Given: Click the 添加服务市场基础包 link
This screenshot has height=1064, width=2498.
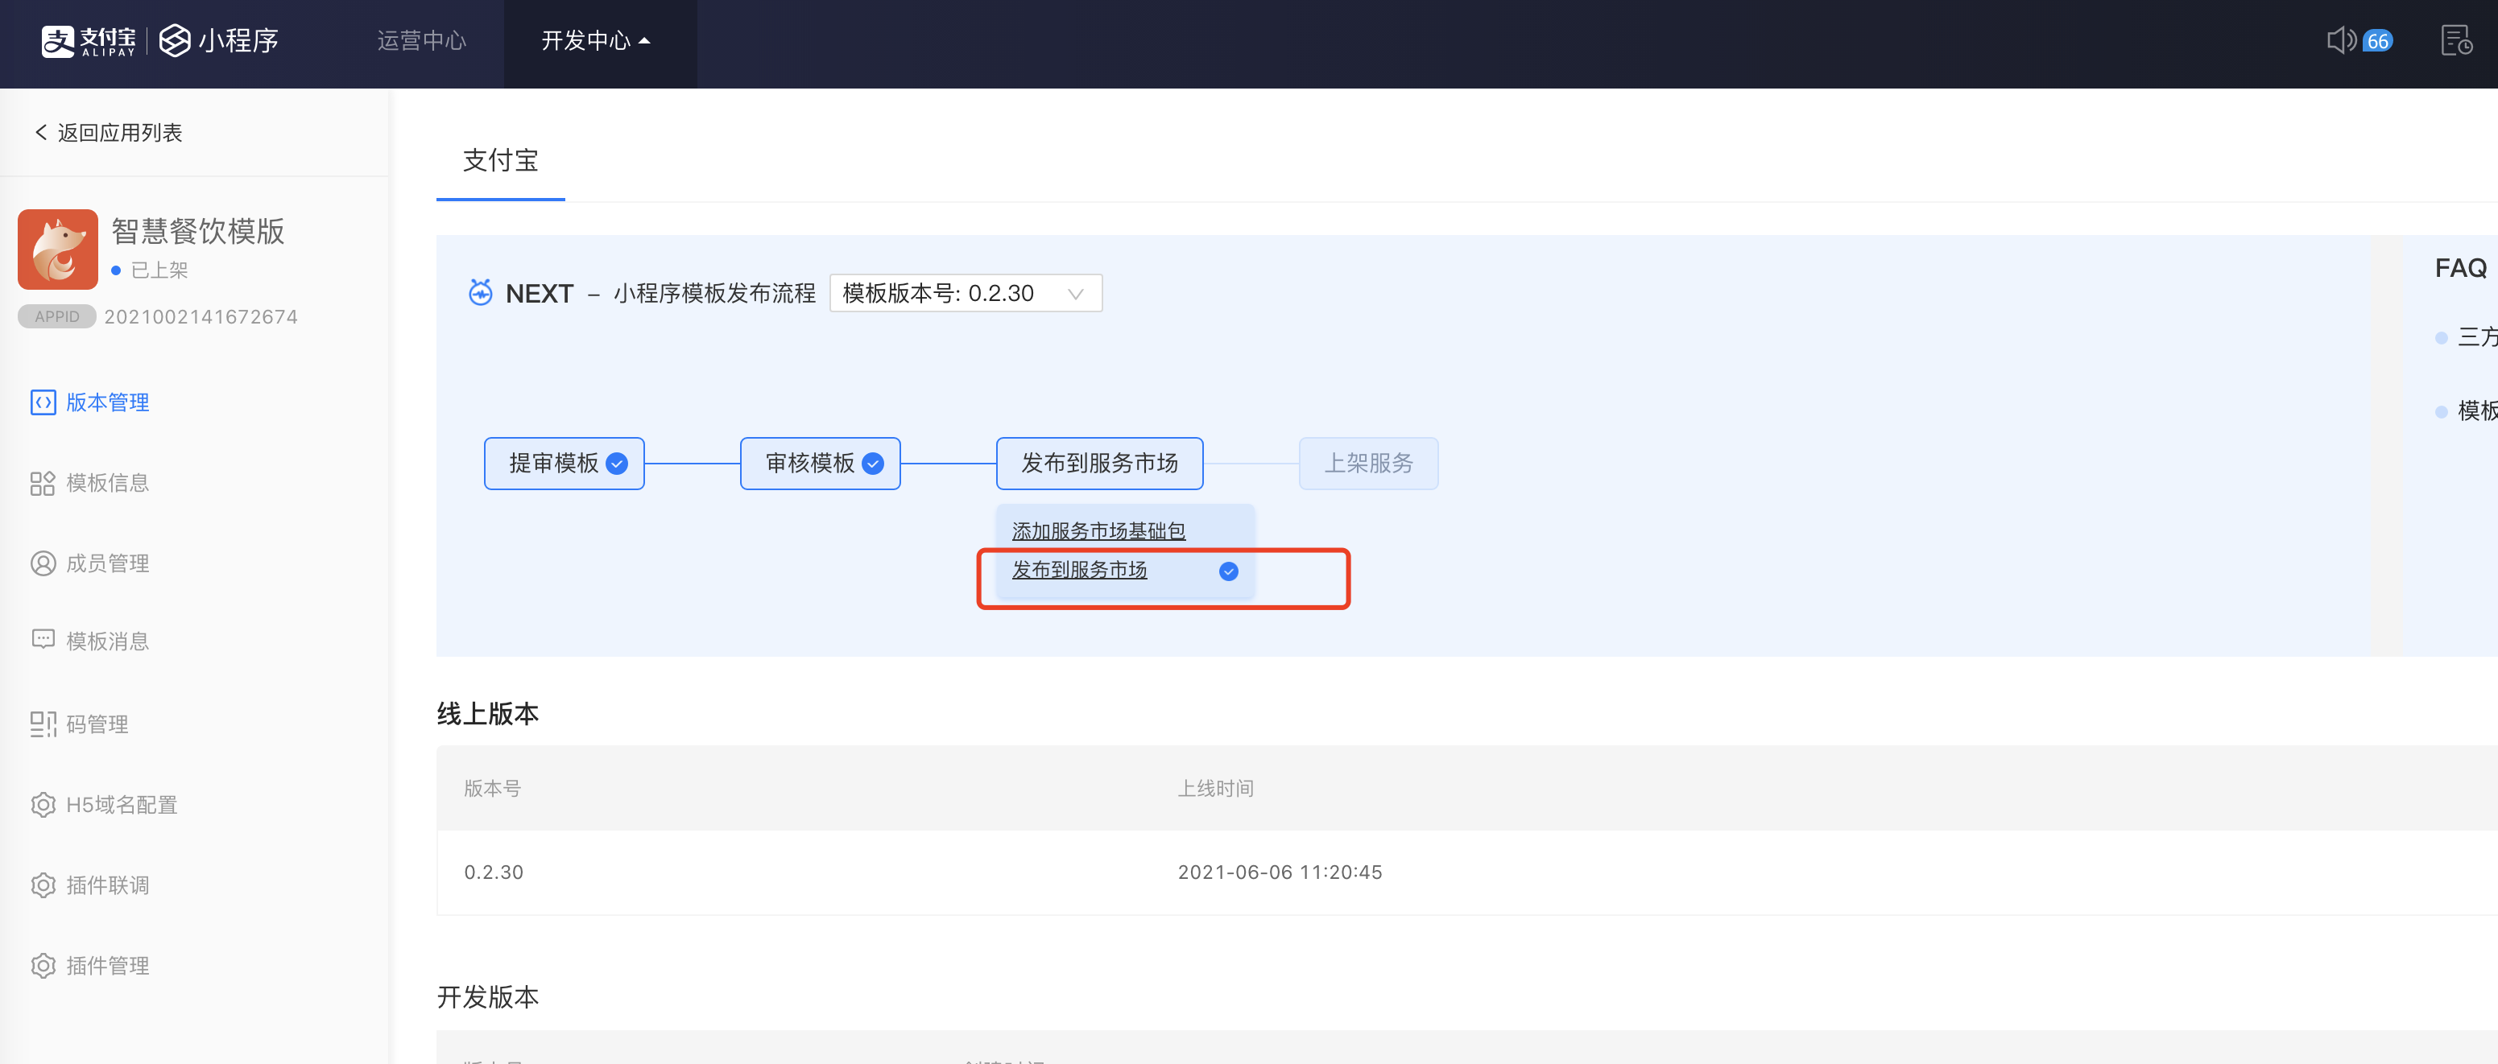Looking at the screenshot, I should click(1098, 531).
